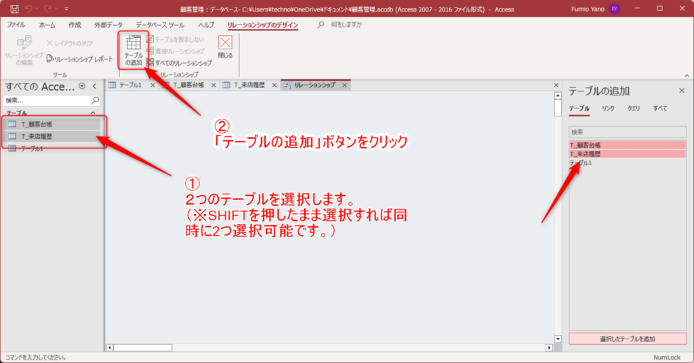The width and height of the screenshot is (694, 363).
Task: Open the navigation pane category dropdown
Action: (82, 86)
